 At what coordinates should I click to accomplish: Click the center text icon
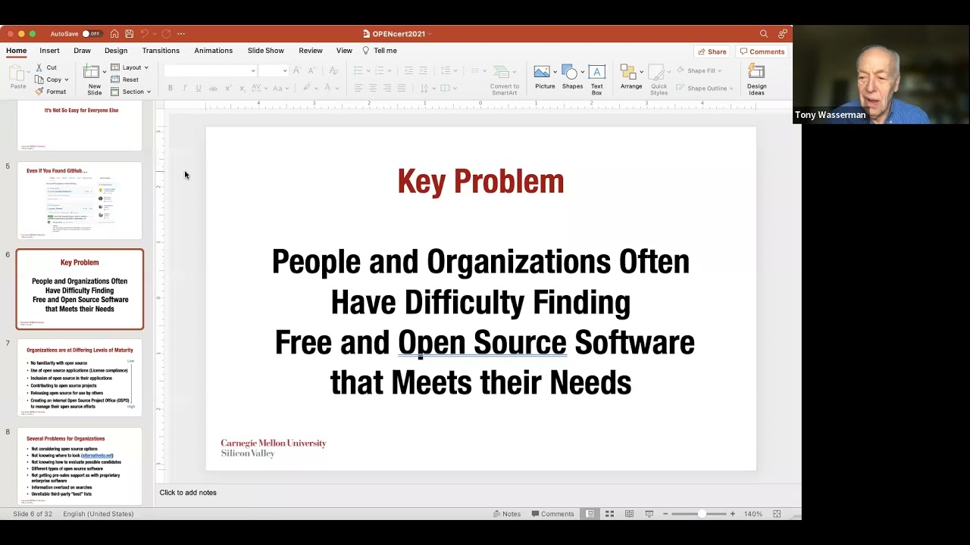coord(373,88)
